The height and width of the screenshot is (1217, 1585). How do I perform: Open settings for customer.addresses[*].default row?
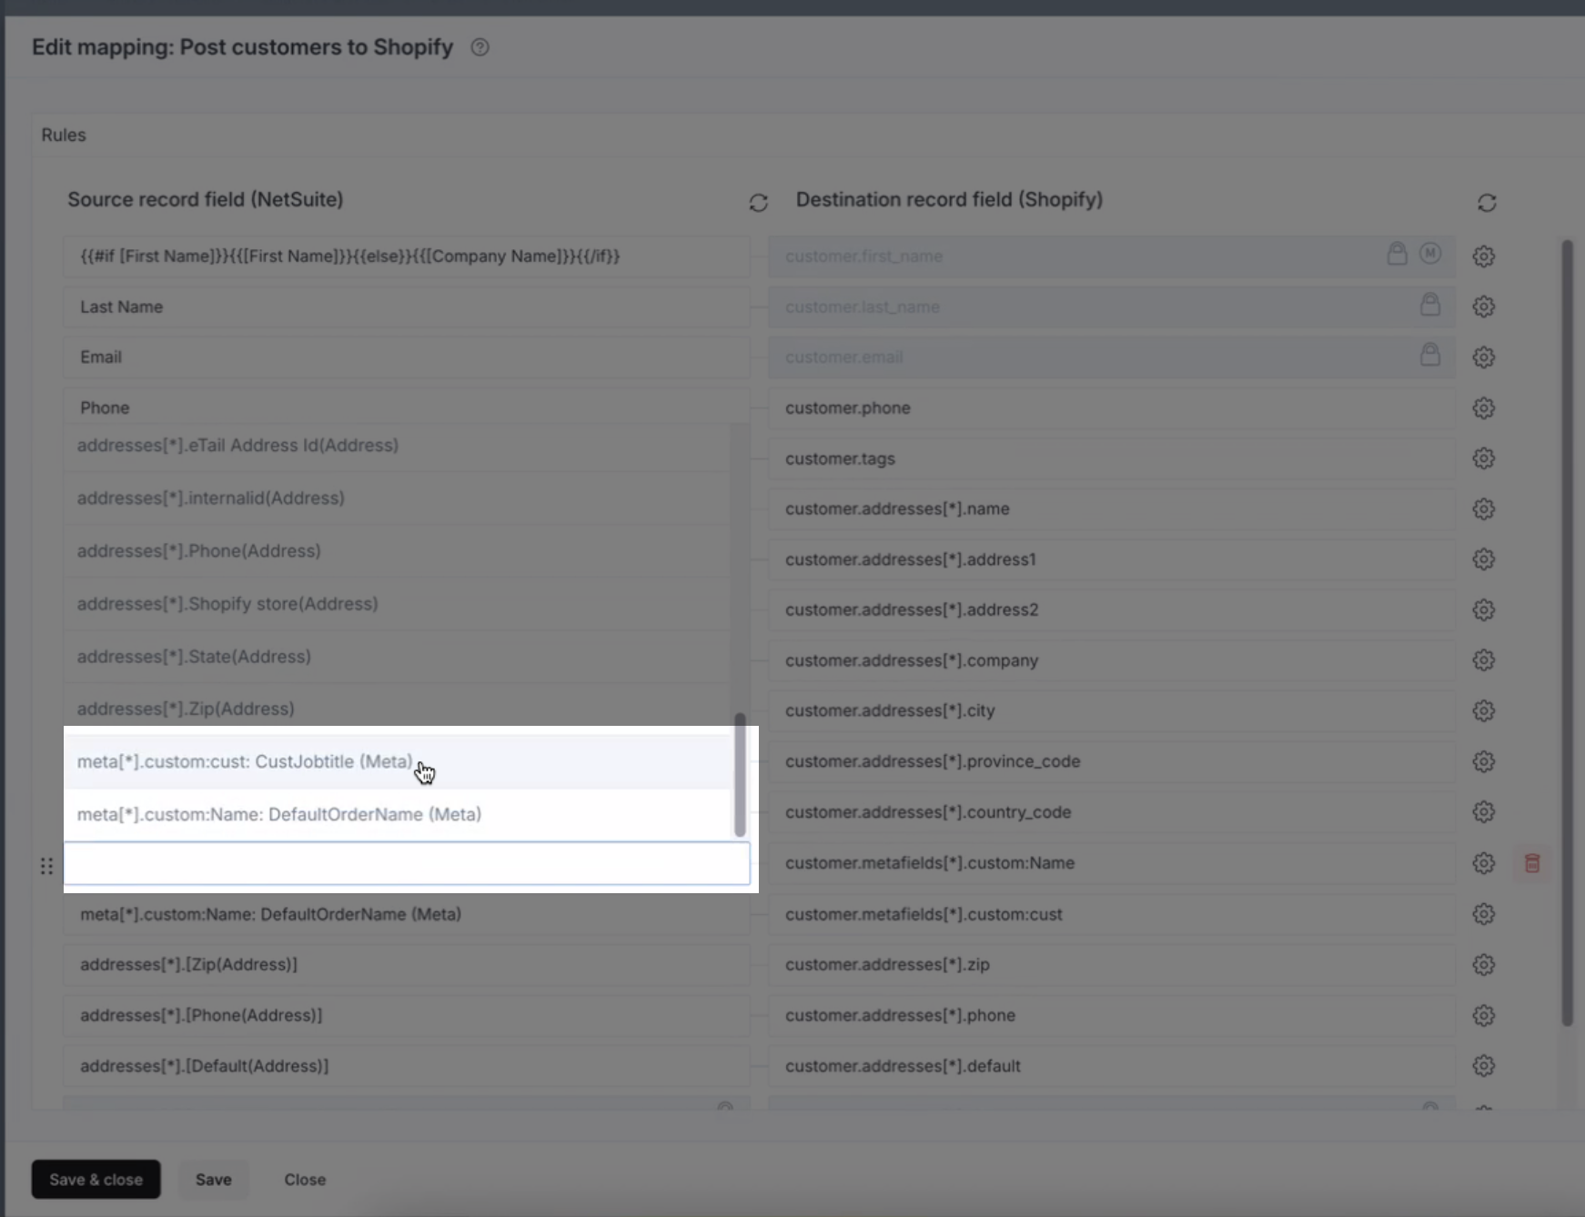click(1483, 1066)
